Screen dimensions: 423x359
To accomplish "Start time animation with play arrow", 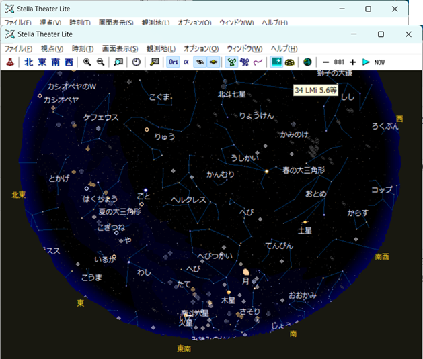I will 366,62.
